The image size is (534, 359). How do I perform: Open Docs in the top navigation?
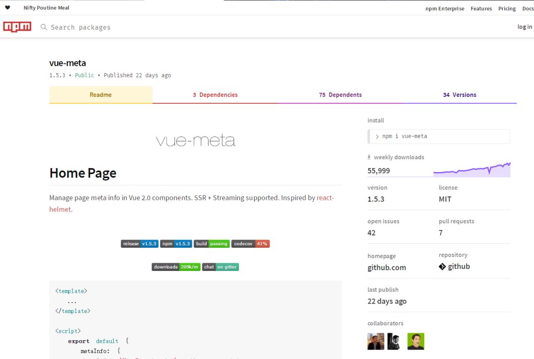pyautogui.click(x=528, y=8)
